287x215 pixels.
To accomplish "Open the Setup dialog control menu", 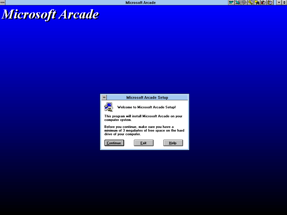I will [104, 97].
